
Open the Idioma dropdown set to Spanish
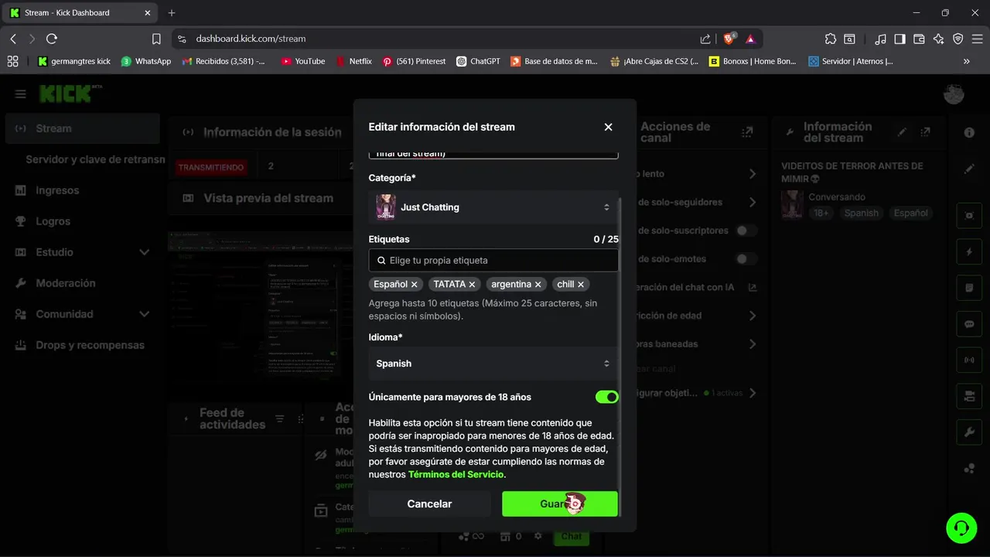tap(493, 364)
